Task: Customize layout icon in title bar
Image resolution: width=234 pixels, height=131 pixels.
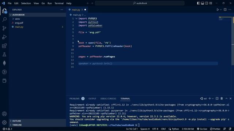Action: 211,3
